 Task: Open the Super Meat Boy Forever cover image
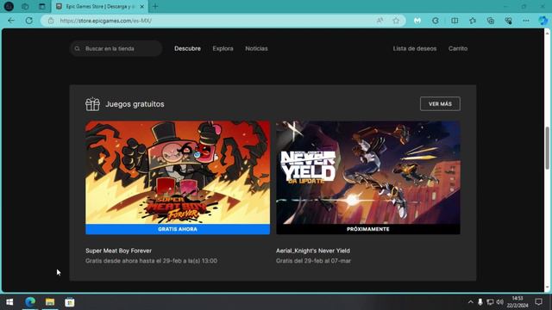pos(178,172)
